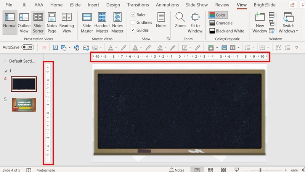Open Handout Master view
This screenshot has height=172, width=305.
tap(102, 22)
